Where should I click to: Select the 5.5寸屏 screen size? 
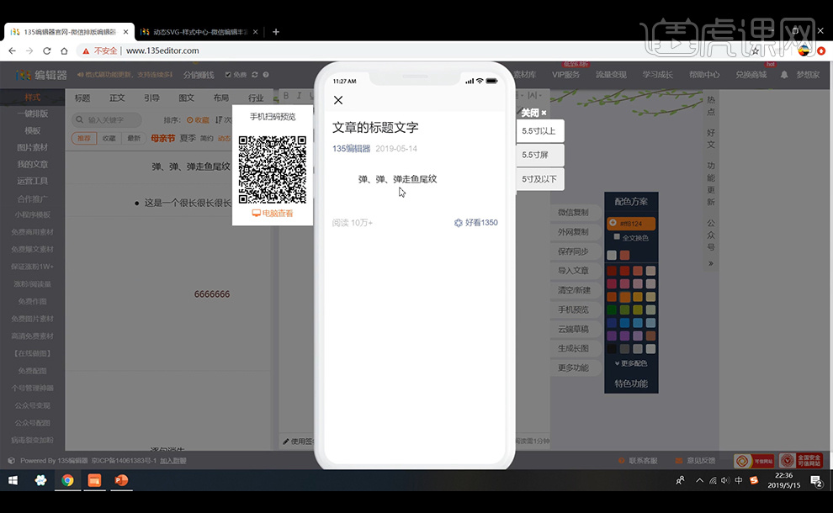pos(539,155)
